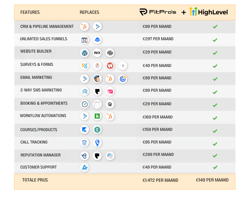Click the HubSpot icon in the CRM row
Viewport: 245px width, 204px height.
tap(84, 26)
